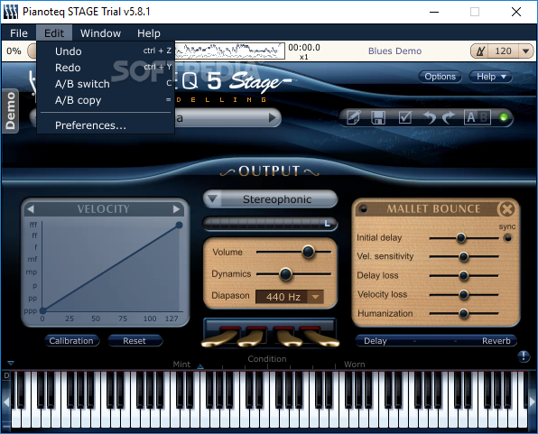
Task: Click the undo arrow icon in toolbar
Action: point(429,117)
